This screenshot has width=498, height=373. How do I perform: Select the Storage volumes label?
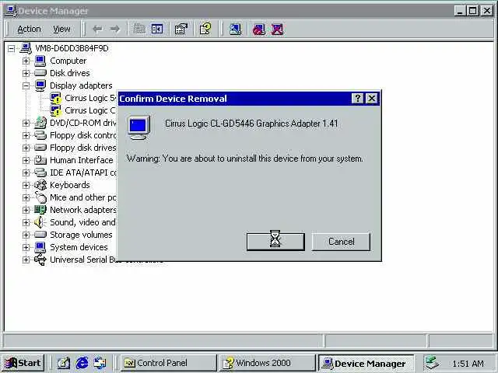pyautogui.click(x=81, y=235)
